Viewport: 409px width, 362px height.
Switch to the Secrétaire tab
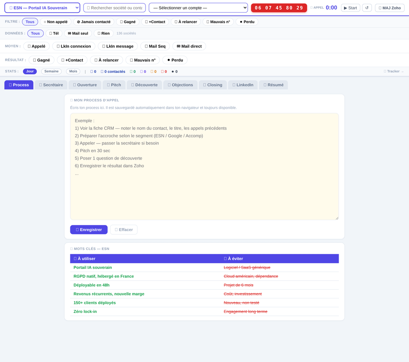[x=51, y=85]
